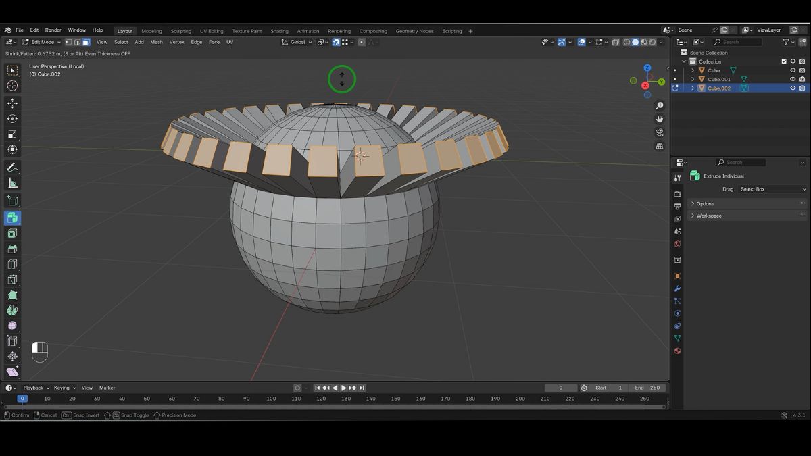Toggle camera view with the camera icon
This screenshot has height=456, width=811.
tap(660, 132)
